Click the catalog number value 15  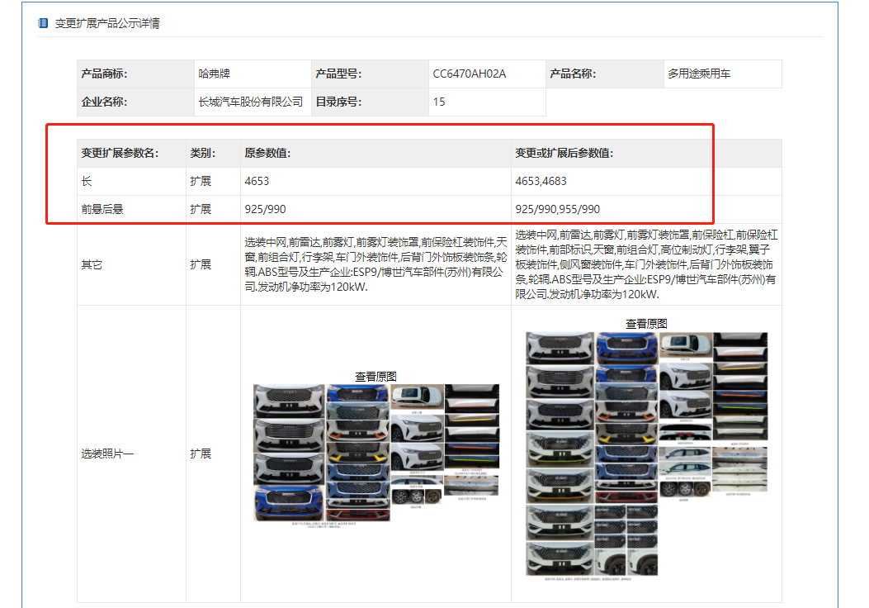pyautogui.click(x=439, y=102)
